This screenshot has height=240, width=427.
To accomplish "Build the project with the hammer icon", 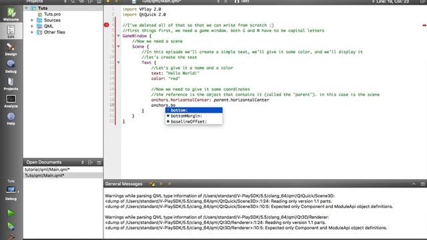I will (11, 237).
